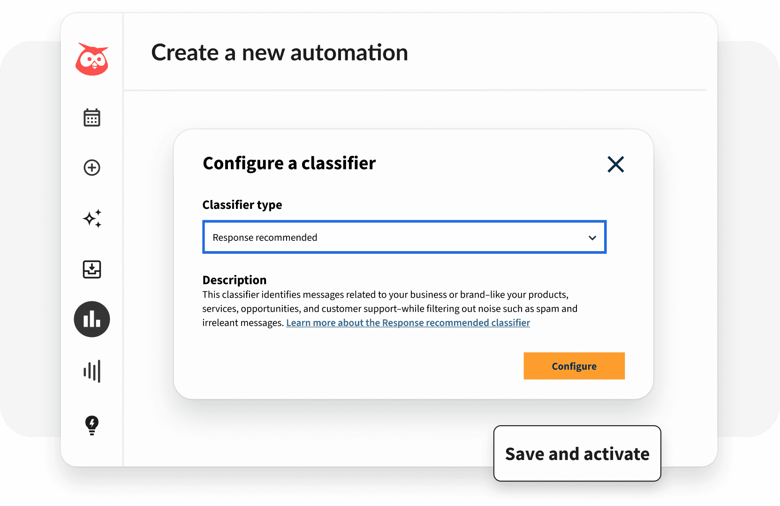Click the Hootsuite owl logo
Image resolution: width=780 pixels, height=506 pixels.
point(92,60)
